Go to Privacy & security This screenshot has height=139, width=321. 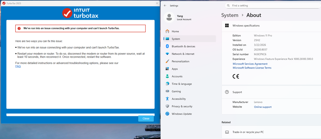(190, 106)
